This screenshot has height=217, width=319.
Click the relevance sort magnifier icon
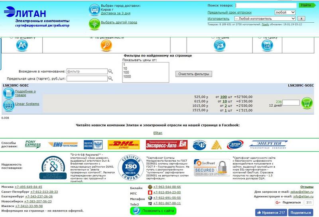tap(106, 45)
